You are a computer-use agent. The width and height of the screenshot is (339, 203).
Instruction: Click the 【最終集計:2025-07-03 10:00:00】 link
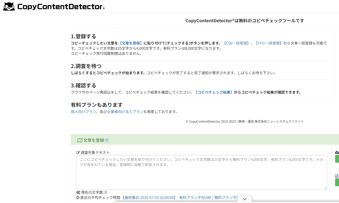click(149, 198)
